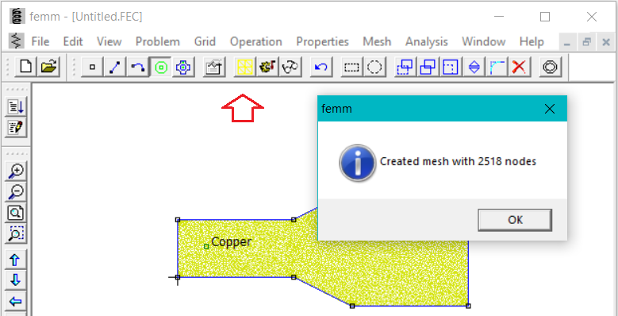The image size is (618, 316).
Task: Run the yellow mesh generator icon
Action: [x=245, y=67]
